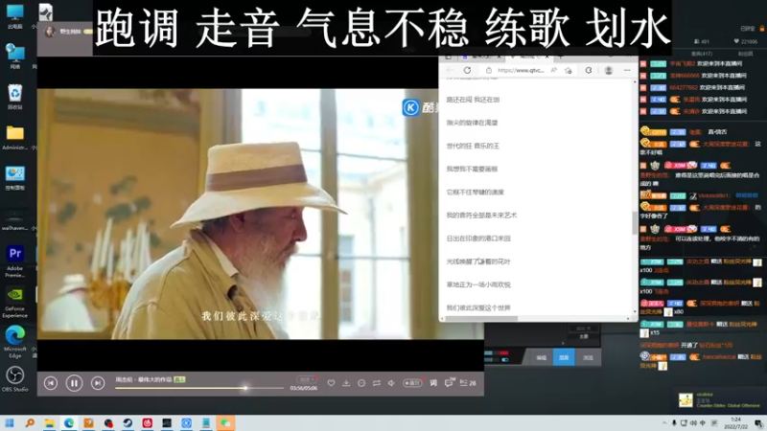Viewport: 767px width, 431px height.
Task: Open File Explorer from the taskbar
Action: [49, 422]
